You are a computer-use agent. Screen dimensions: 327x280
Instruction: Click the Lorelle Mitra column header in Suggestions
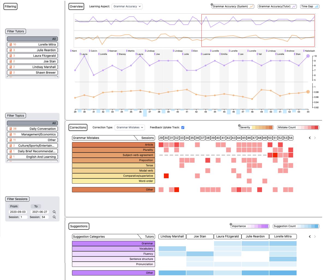pos(283,236)
